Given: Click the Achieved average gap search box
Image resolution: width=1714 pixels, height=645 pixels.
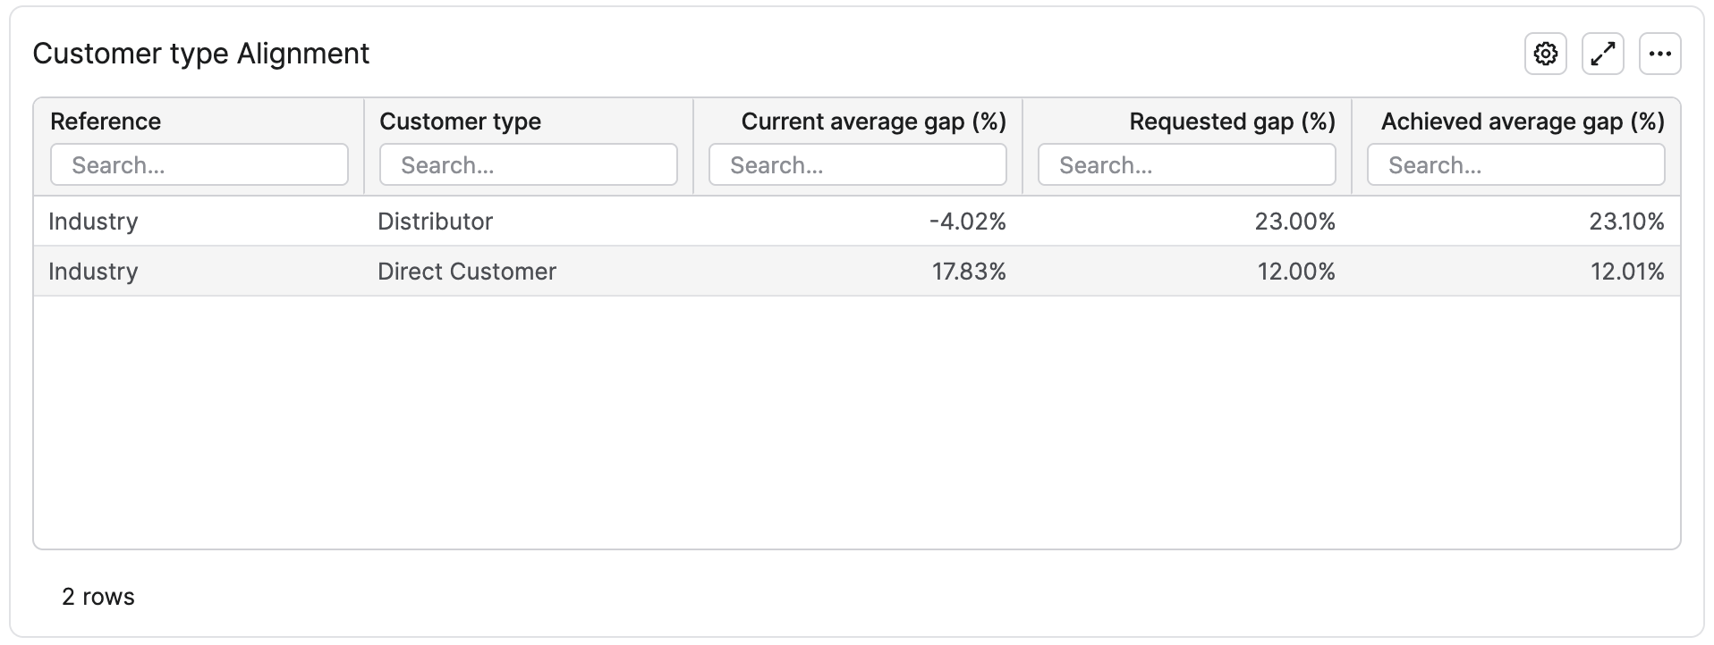Looking at the screenshot, I should coord(1515,164).
